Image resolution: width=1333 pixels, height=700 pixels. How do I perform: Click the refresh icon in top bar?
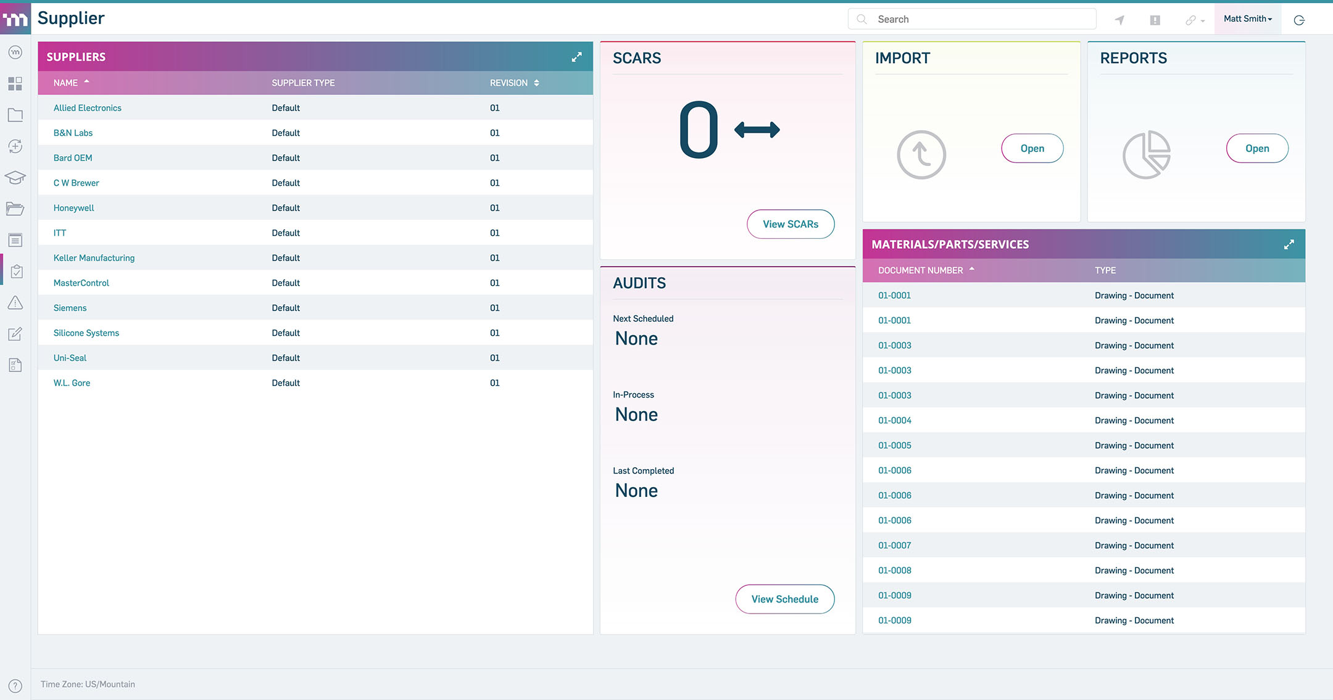click(1299, 20)
